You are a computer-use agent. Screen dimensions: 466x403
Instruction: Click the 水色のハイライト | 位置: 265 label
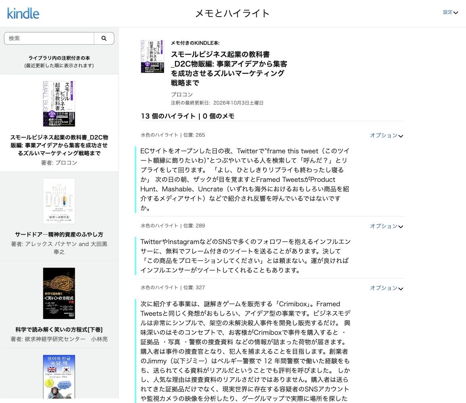point(173,135)
